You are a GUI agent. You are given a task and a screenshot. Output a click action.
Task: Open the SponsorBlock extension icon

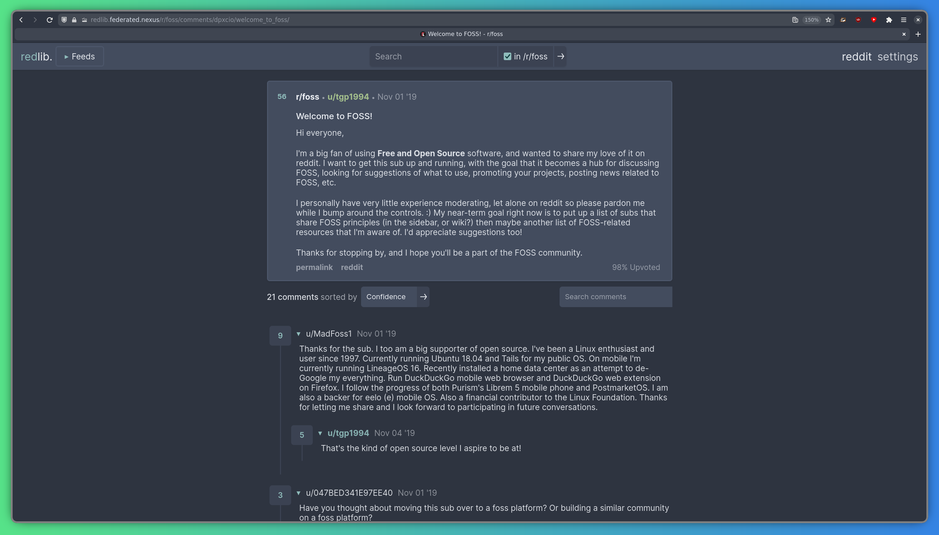click(874, 20)
